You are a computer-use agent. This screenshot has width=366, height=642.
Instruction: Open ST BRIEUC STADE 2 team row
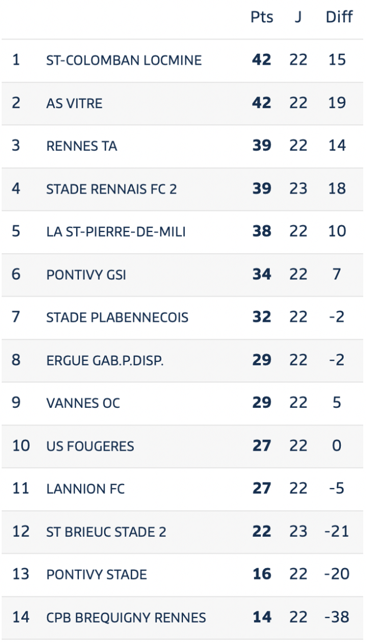point(182,532)
